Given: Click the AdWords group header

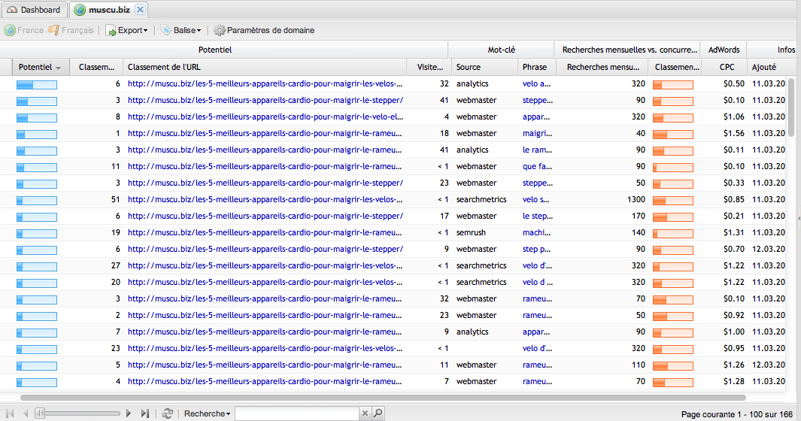Looking at the screenshot, I should pyautogui.click(x=724, y=50).
